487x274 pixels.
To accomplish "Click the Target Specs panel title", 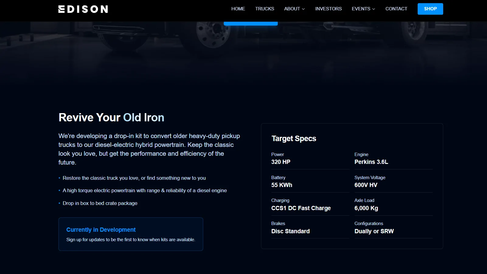I will pos(294,138).
